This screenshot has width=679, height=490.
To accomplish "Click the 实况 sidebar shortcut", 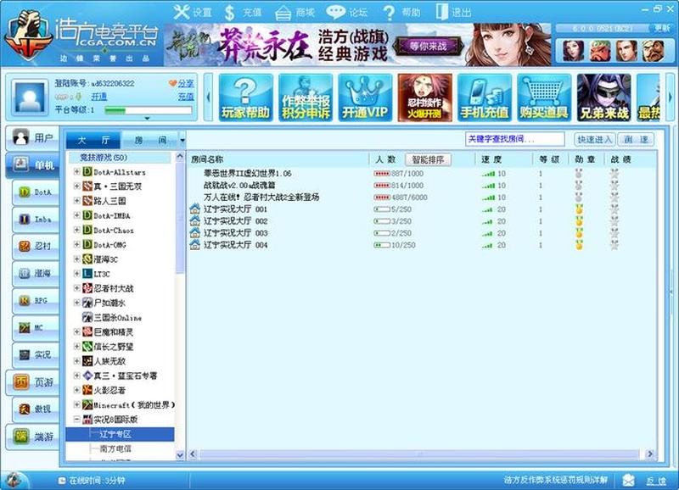I will [36, 354].
